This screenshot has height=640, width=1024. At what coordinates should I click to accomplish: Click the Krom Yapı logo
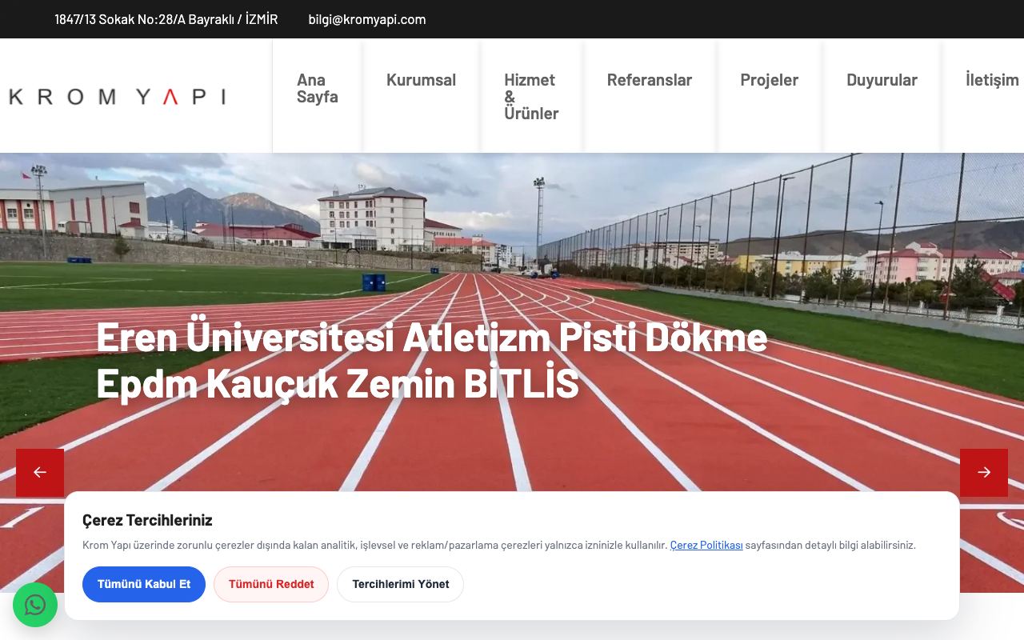tap(117, 97)
